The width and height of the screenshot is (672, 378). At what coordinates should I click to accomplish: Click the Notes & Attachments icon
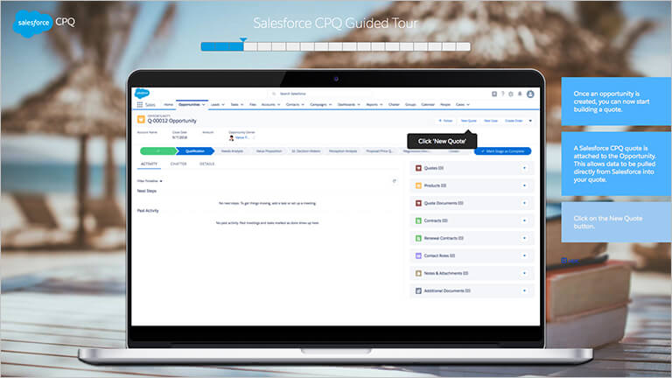[x=419, y=273]
